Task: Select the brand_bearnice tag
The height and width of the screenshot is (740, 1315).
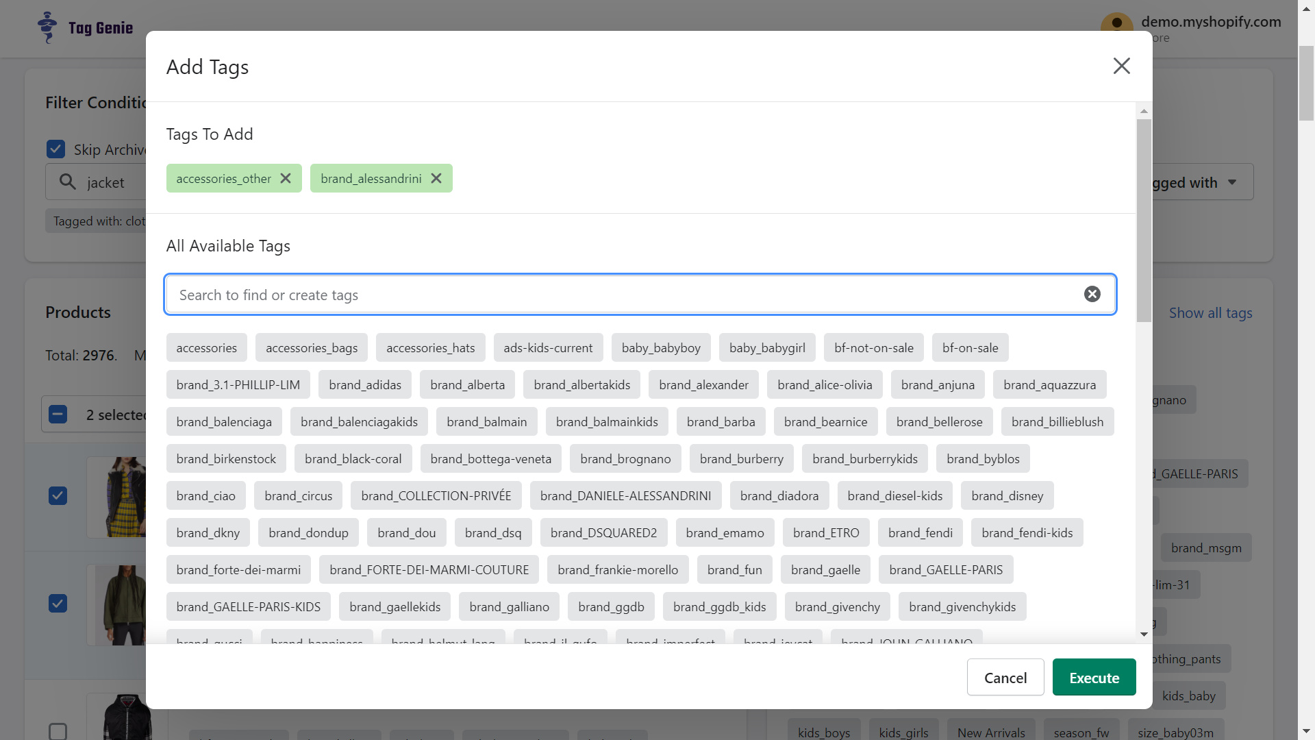Action: [x=825, y=421]
